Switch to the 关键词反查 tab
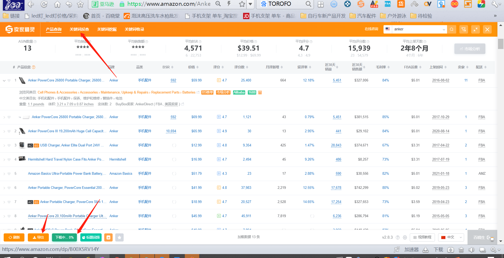Viewport: 504px width, 258px height. point(79,29)
